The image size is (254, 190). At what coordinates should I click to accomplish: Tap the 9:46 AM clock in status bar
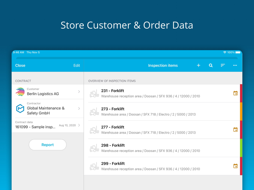(19, 52)
